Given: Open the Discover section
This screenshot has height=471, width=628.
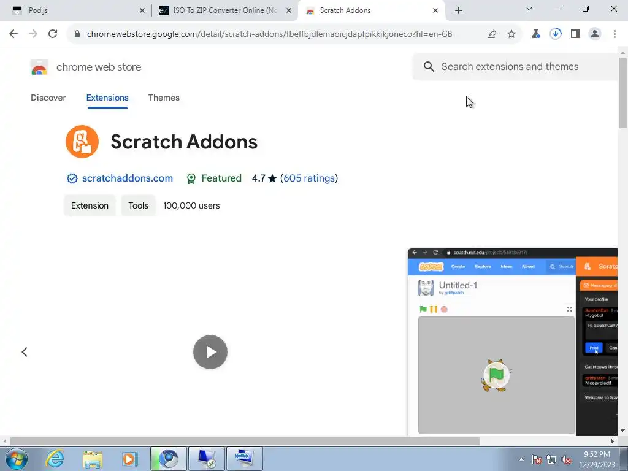Looking at the screenshot, I should pyautogui.click(x=48, y=98).
